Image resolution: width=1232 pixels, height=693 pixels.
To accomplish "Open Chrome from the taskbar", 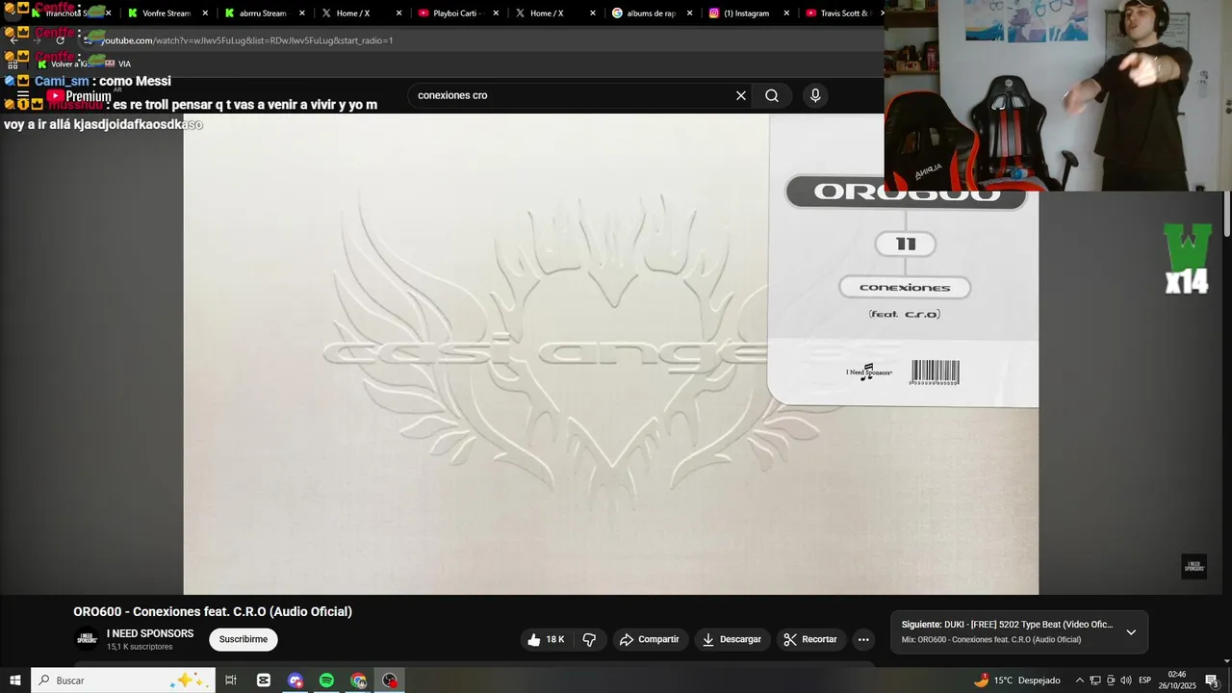I will point(358,680).
